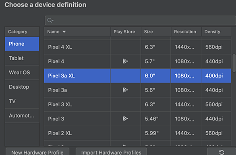Click the refresh device list button
Screen dimensions: 236x155
(222, 152)
